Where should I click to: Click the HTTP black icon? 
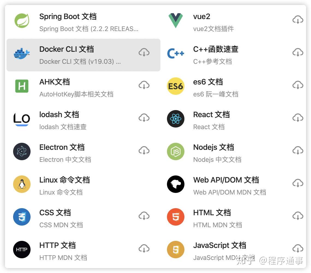(22, 249)
